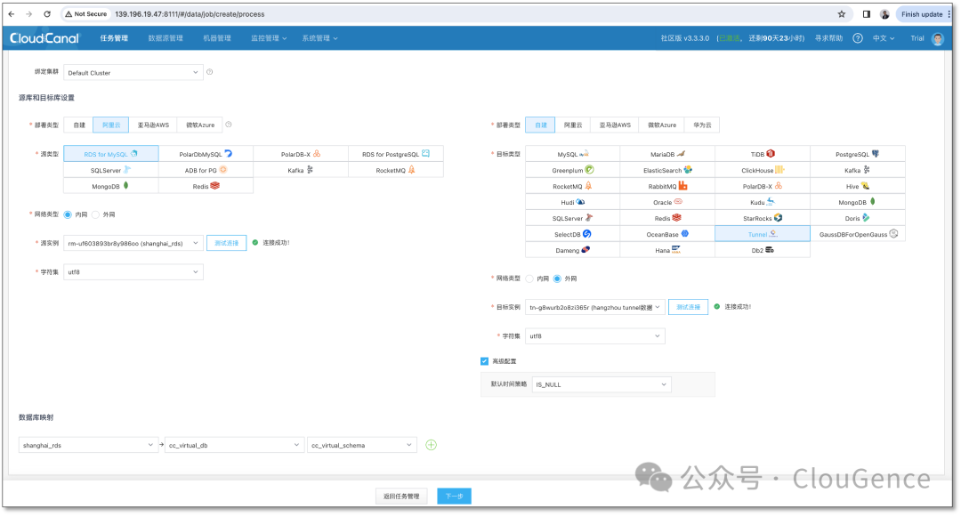Select ADB for PG source
This screenshot has width=961, height=517.
tap(206, 170)
